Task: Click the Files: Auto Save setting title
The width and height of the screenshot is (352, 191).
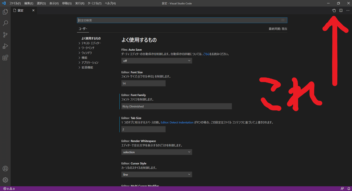Action: pos(131,50)
